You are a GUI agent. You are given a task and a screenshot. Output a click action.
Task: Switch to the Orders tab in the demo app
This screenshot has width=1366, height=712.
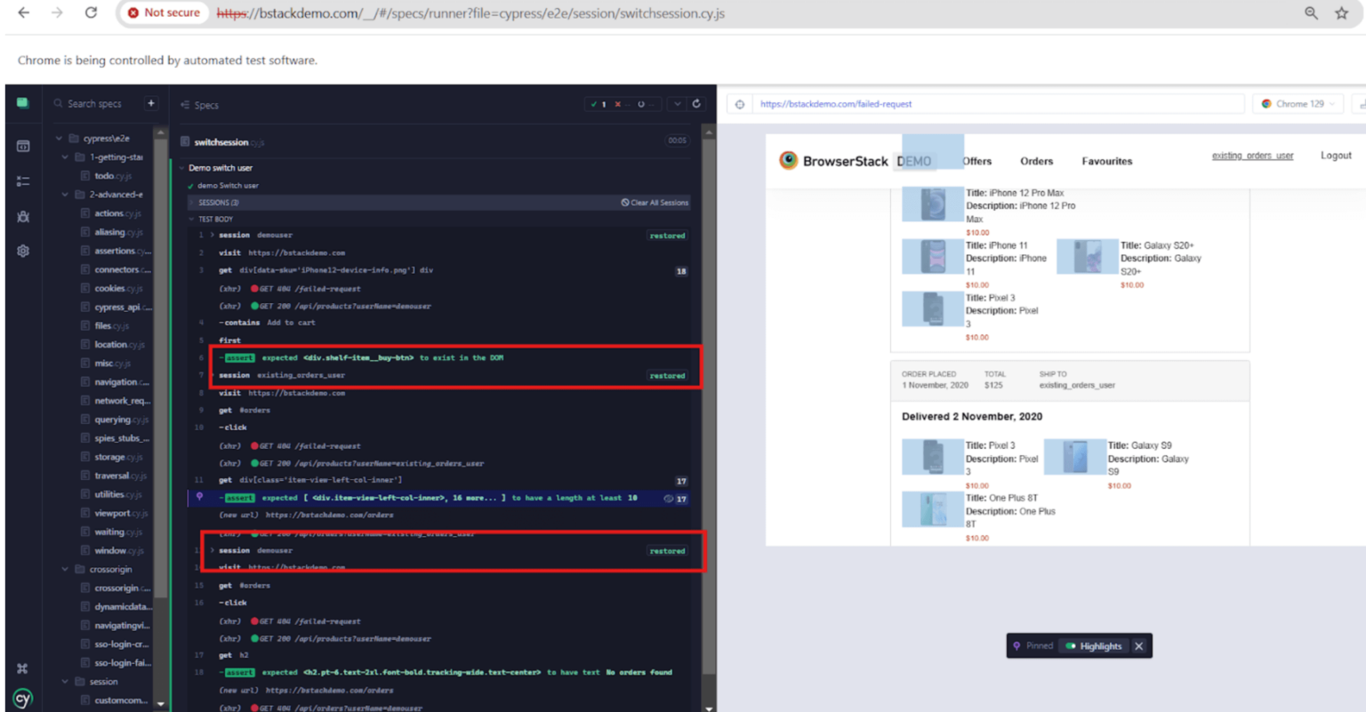(1036, 161)
